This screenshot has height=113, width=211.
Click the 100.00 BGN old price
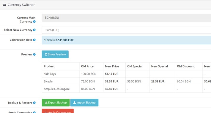pos(89,74)
